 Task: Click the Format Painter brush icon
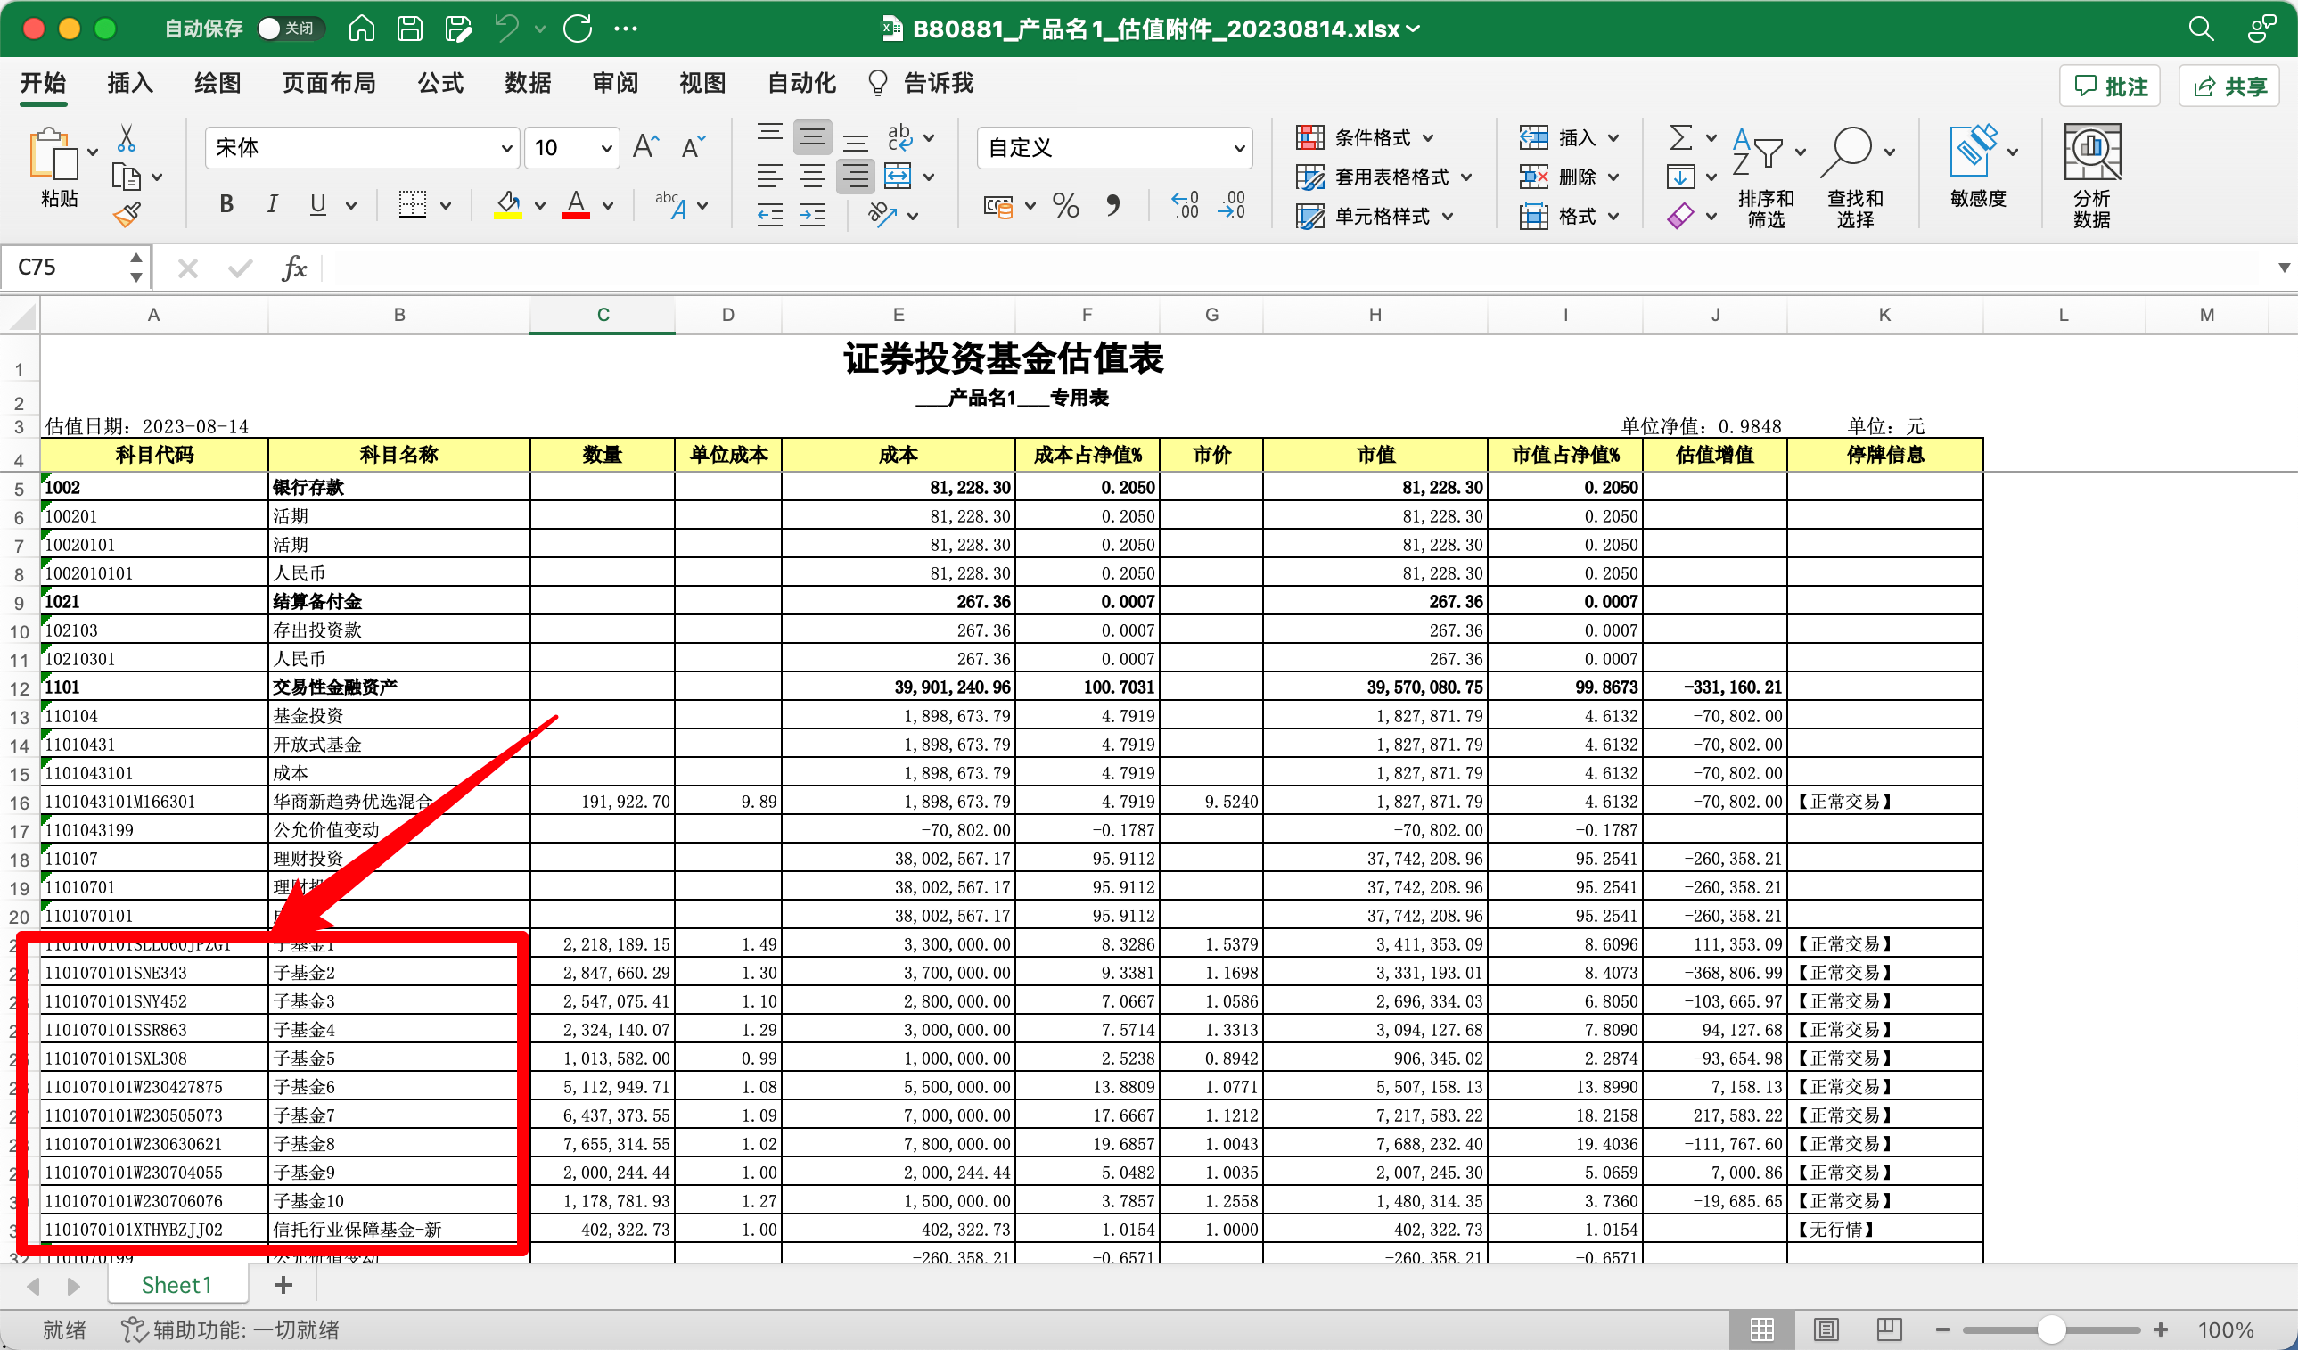pos(127,214)
